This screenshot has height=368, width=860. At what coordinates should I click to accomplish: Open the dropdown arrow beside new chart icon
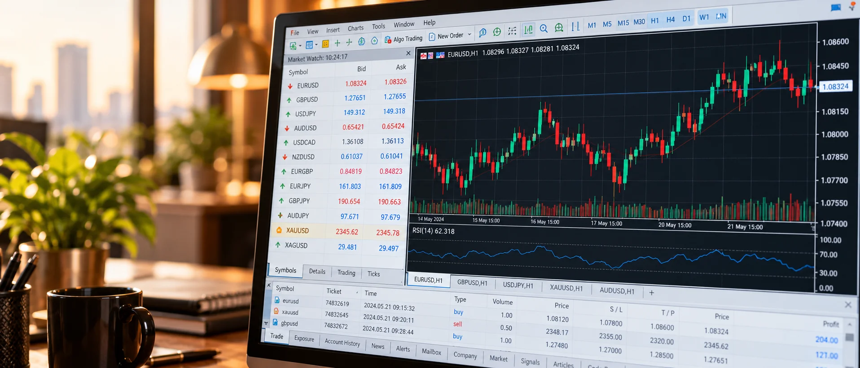tap(300, 46)
